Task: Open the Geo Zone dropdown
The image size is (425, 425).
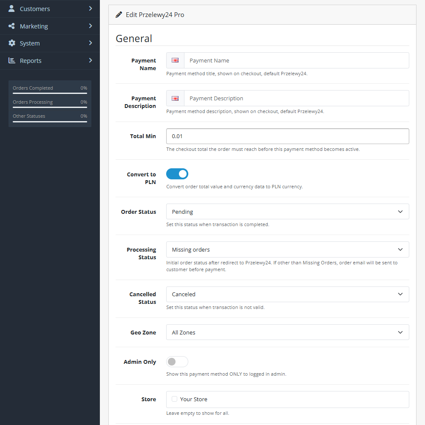Action: [287, 332]
